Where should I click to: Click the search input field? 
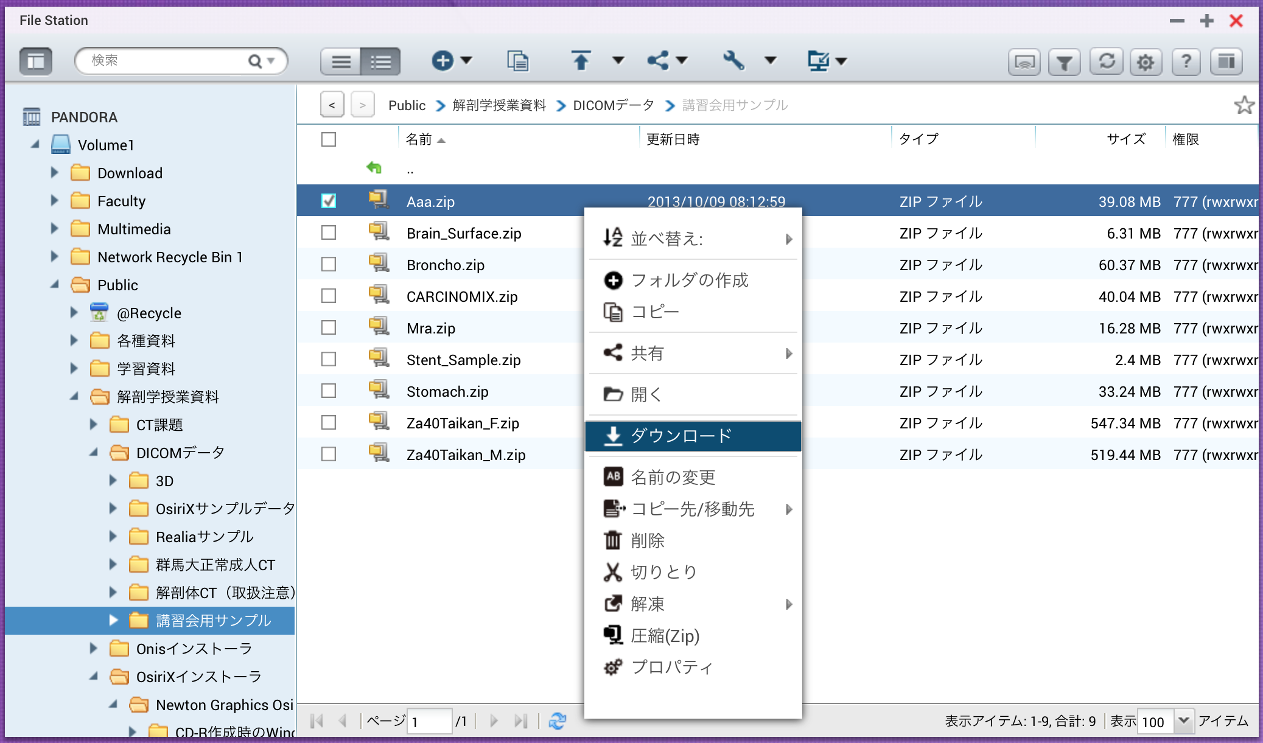[x=167, y=61]
